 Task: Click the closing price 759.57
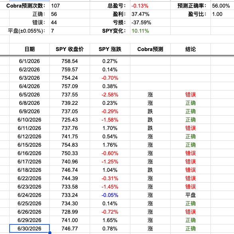point(70,69)
